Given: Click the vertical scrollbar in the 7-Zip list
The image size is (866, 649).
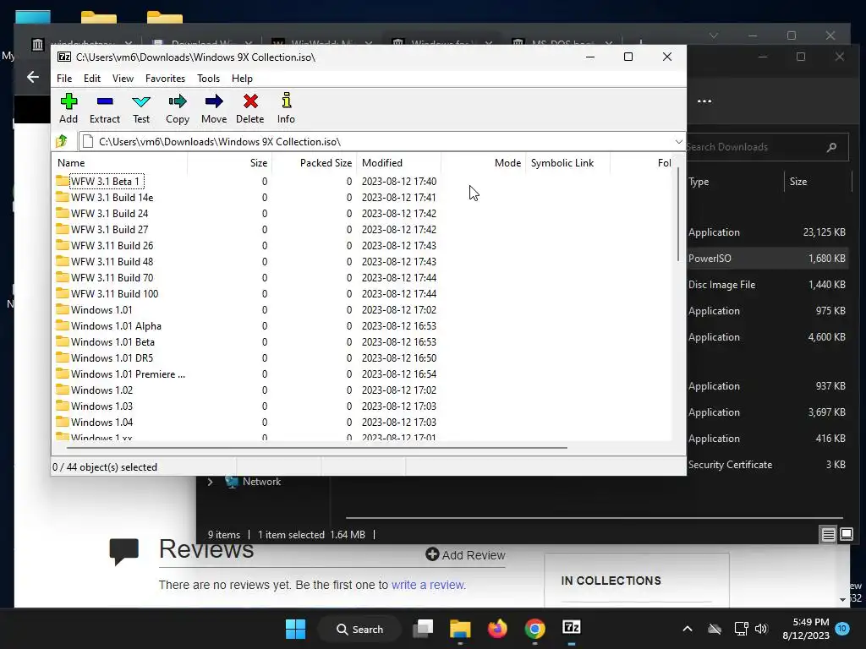Looking at the screenshot, I should pyautogui.click(x=677, y=215).
